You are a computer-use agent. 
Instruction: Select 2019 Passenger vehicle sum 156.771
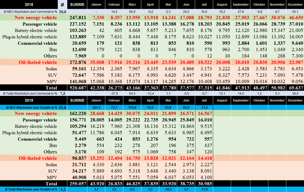pyautogui.click(x=78, y=120)
